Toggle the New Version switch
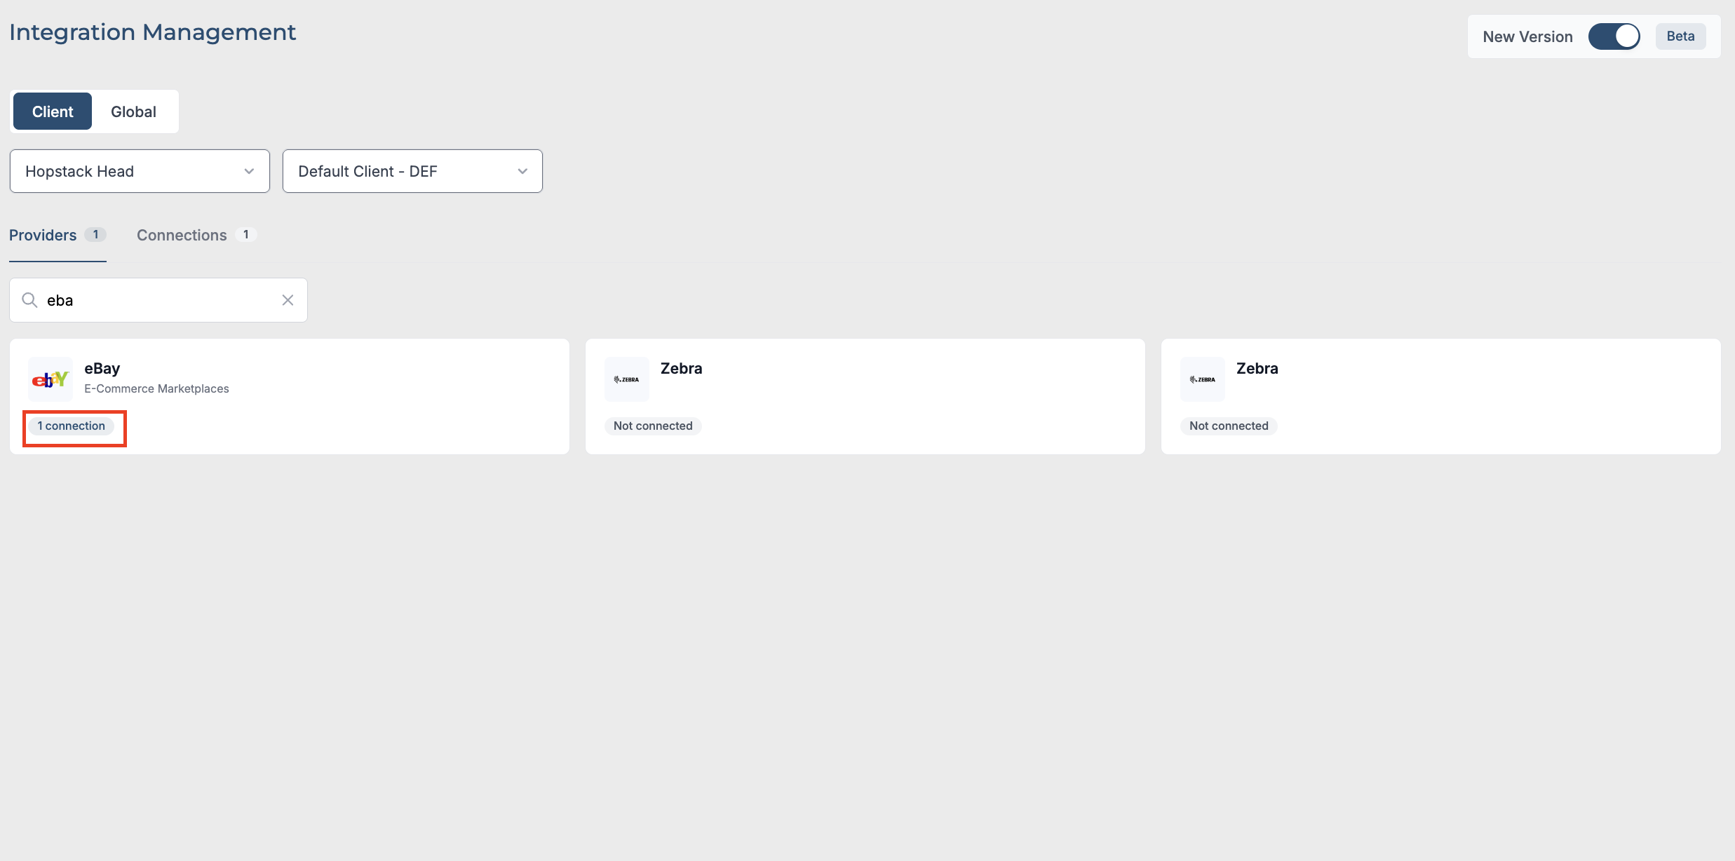This screenshot has height=861, width=1735. point(1614,36)
